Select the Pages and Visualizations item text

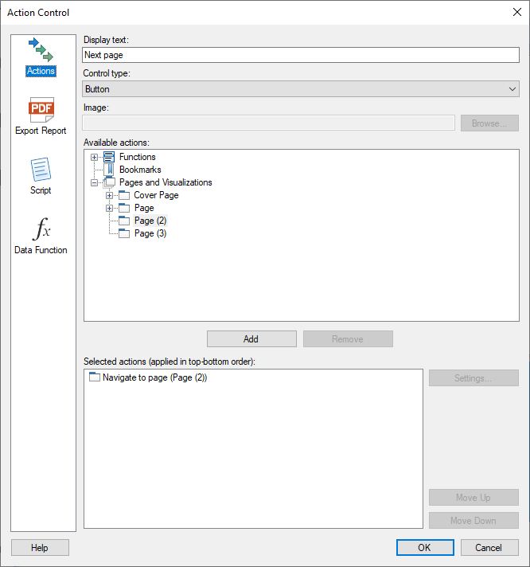[166, 182]
